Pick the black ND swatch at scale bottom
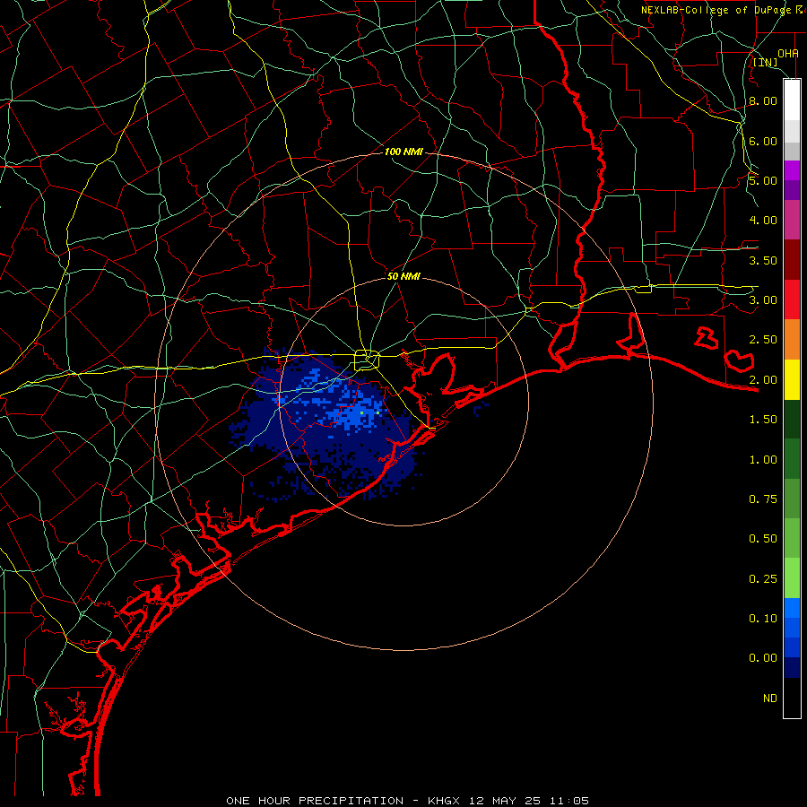The height and width of the screenshot is (807, 807). click(x=792, y=698)
